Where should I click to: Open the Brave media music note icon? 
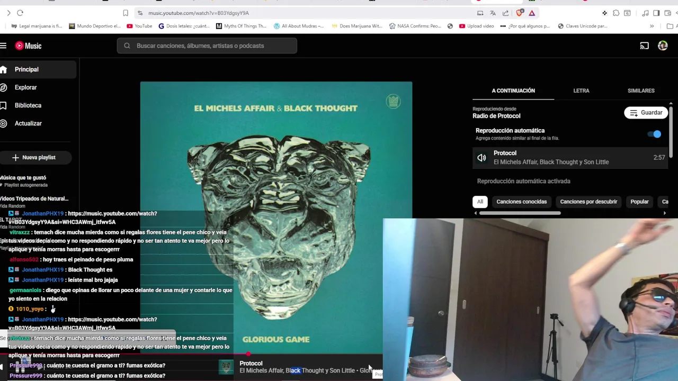click(x=645, y=13)
